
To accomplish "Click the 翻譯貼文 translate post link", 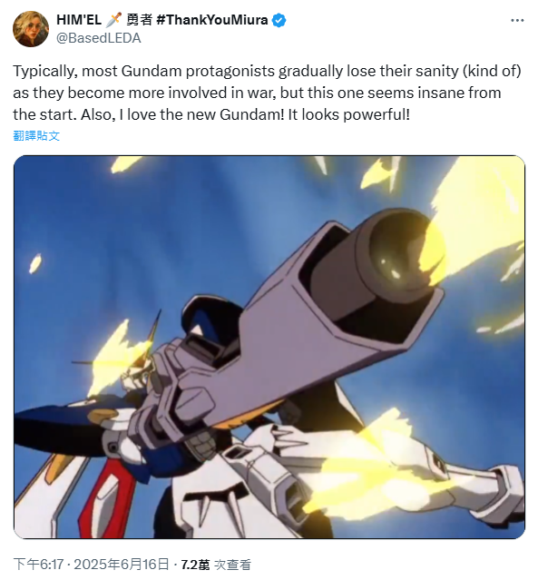I will coord(36,136).
